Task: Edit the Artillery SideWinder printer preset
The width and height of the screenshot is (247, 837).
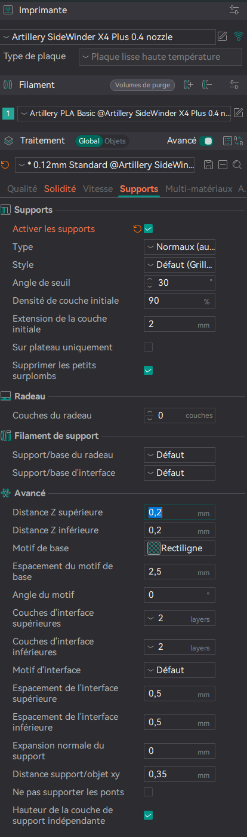Action: click(223, 36)
